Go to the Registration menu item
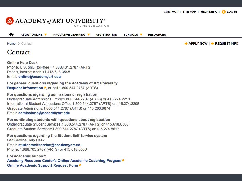Screen dimensions: 242x181 (x=106, y=35)
